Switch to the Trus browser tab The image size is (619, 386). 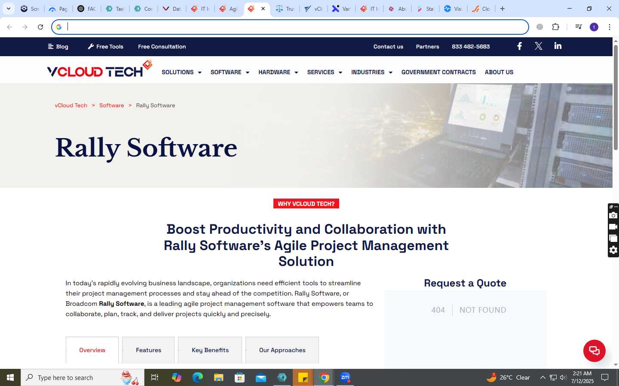pyautogui.click(x=285, y=9)
